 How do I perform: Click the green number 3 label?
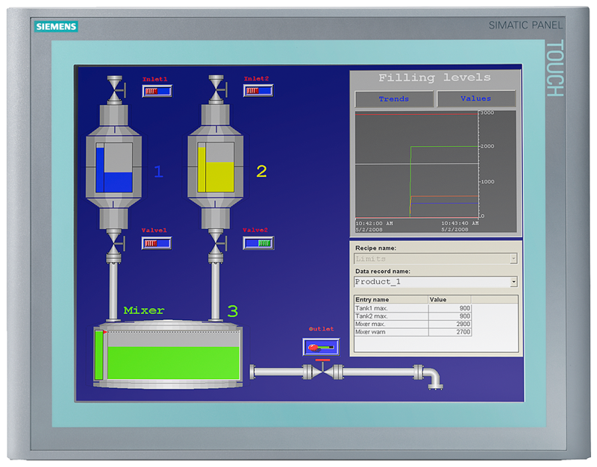coord(233,311)
